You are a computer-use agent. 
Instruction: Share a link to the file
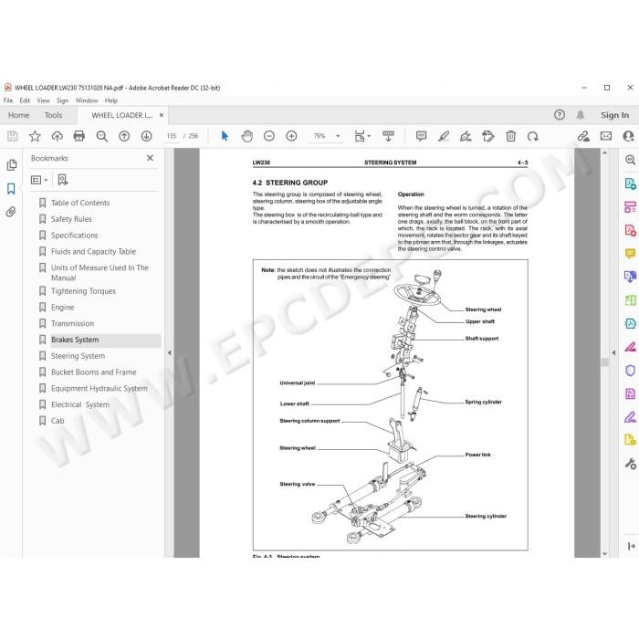[x=583, y=136]
